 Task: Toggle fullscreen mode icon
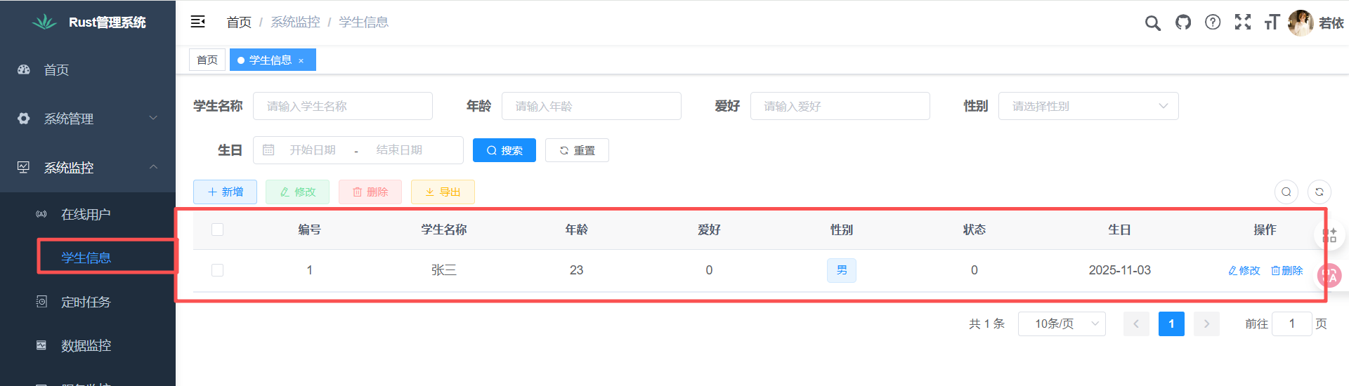click(x=1242, y=22)
